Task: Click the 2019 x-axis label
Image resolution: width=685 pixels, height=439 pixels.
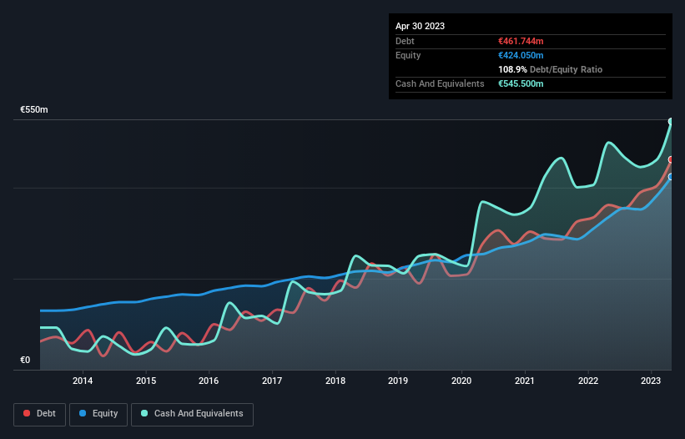Action: click(398, 381)
